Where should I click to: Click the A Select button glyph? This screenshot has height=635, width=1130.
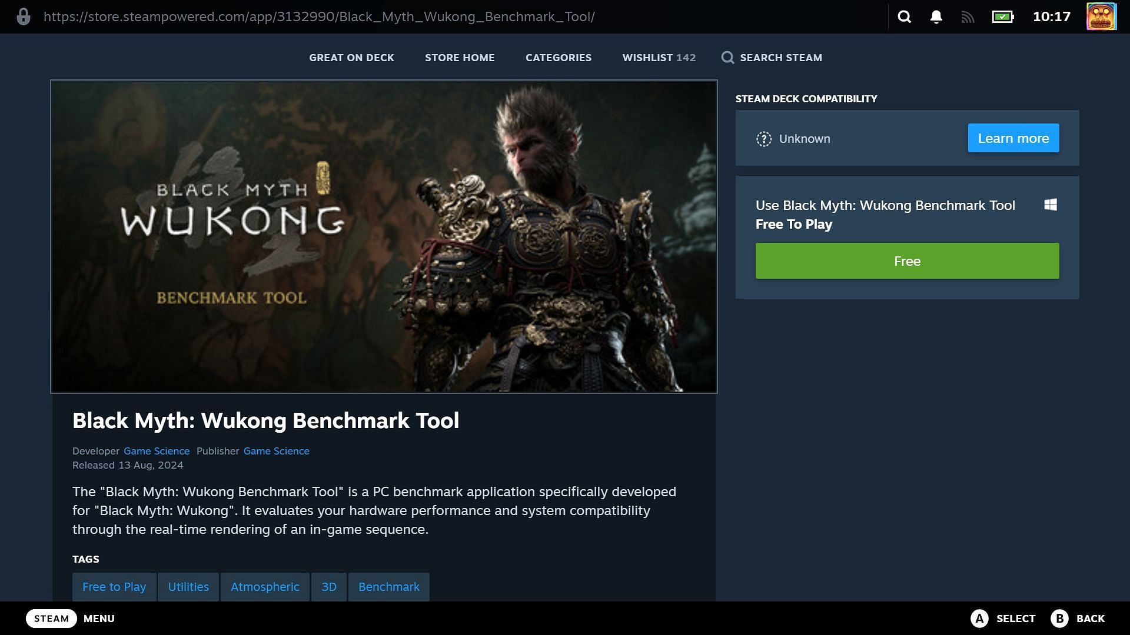(979, 619)
